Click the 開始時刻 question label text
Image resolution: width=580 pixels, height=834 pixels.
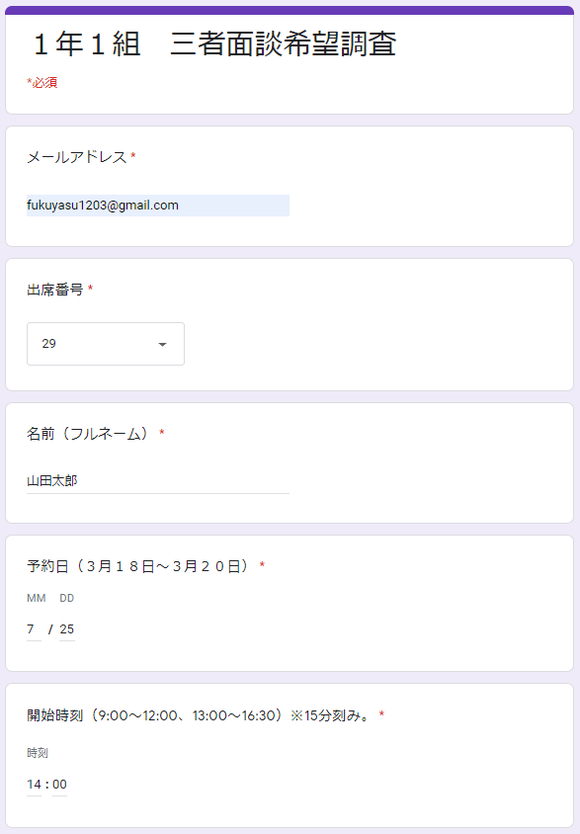tap(200, 715)
